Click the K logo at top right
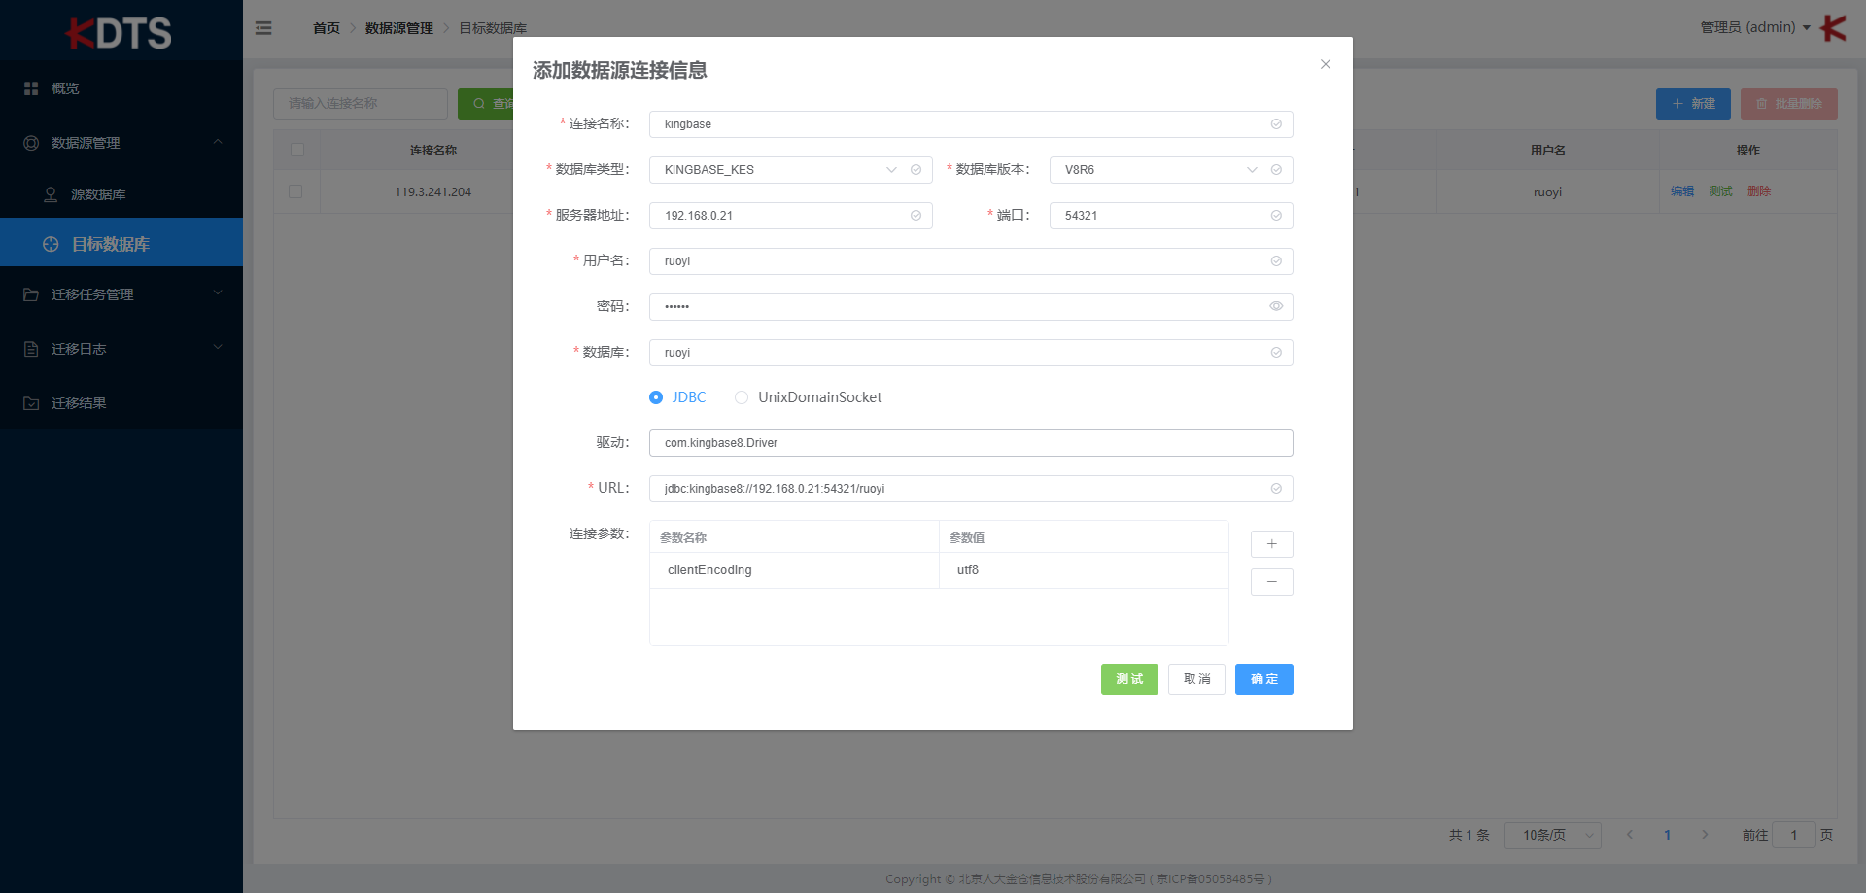The height and width of the screenshot is (893, 1866). 1833,28
